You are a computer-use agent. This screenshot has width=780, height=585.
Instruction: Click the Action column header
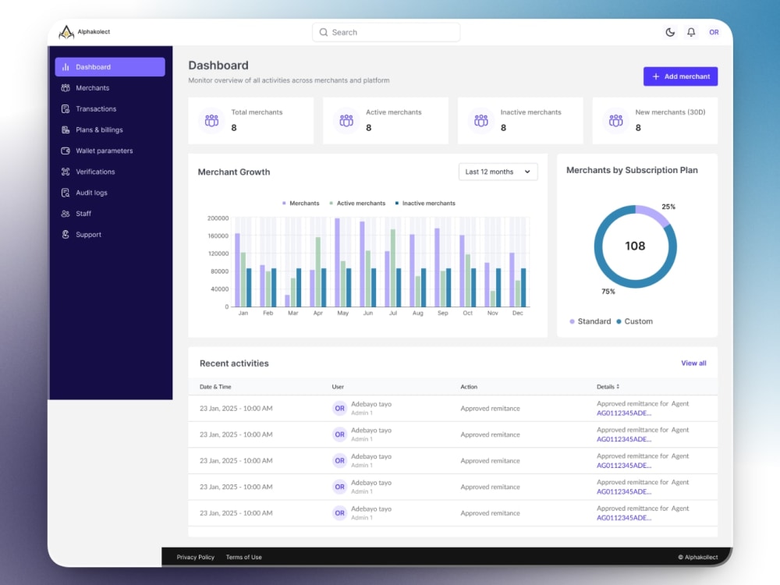[x=469, y=387]
